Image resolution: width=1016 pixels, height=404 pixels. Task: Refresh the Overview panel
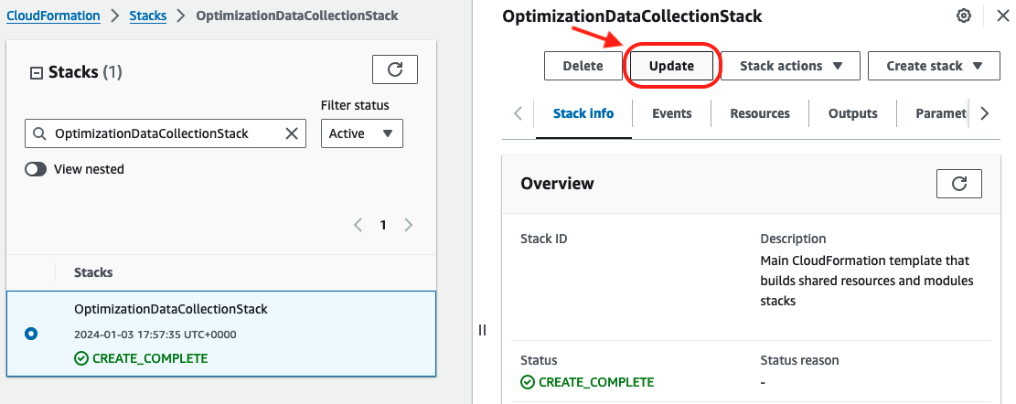[x=959, y=183]
